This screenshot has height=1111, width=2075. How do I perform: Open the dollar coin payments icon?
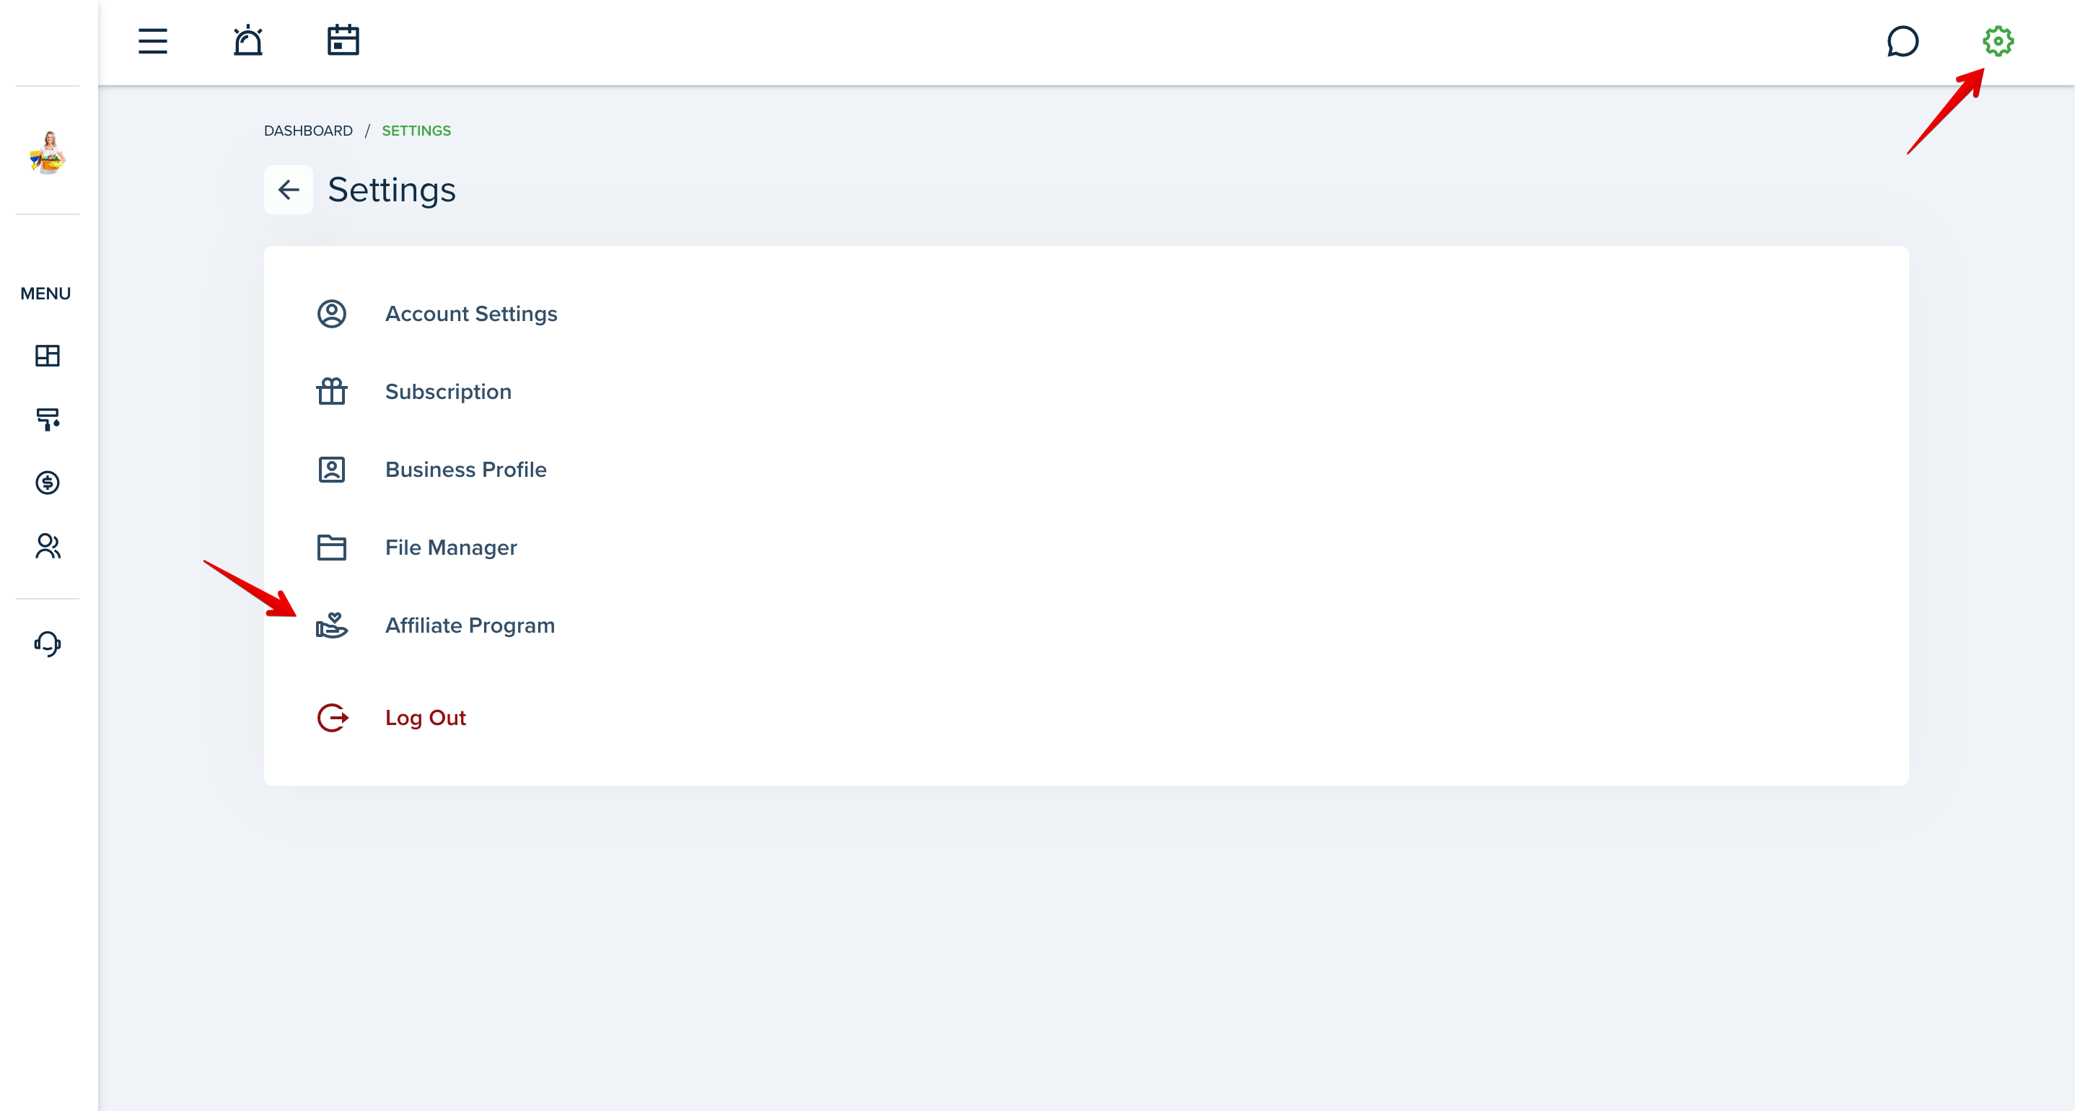(x=48, y=483)
